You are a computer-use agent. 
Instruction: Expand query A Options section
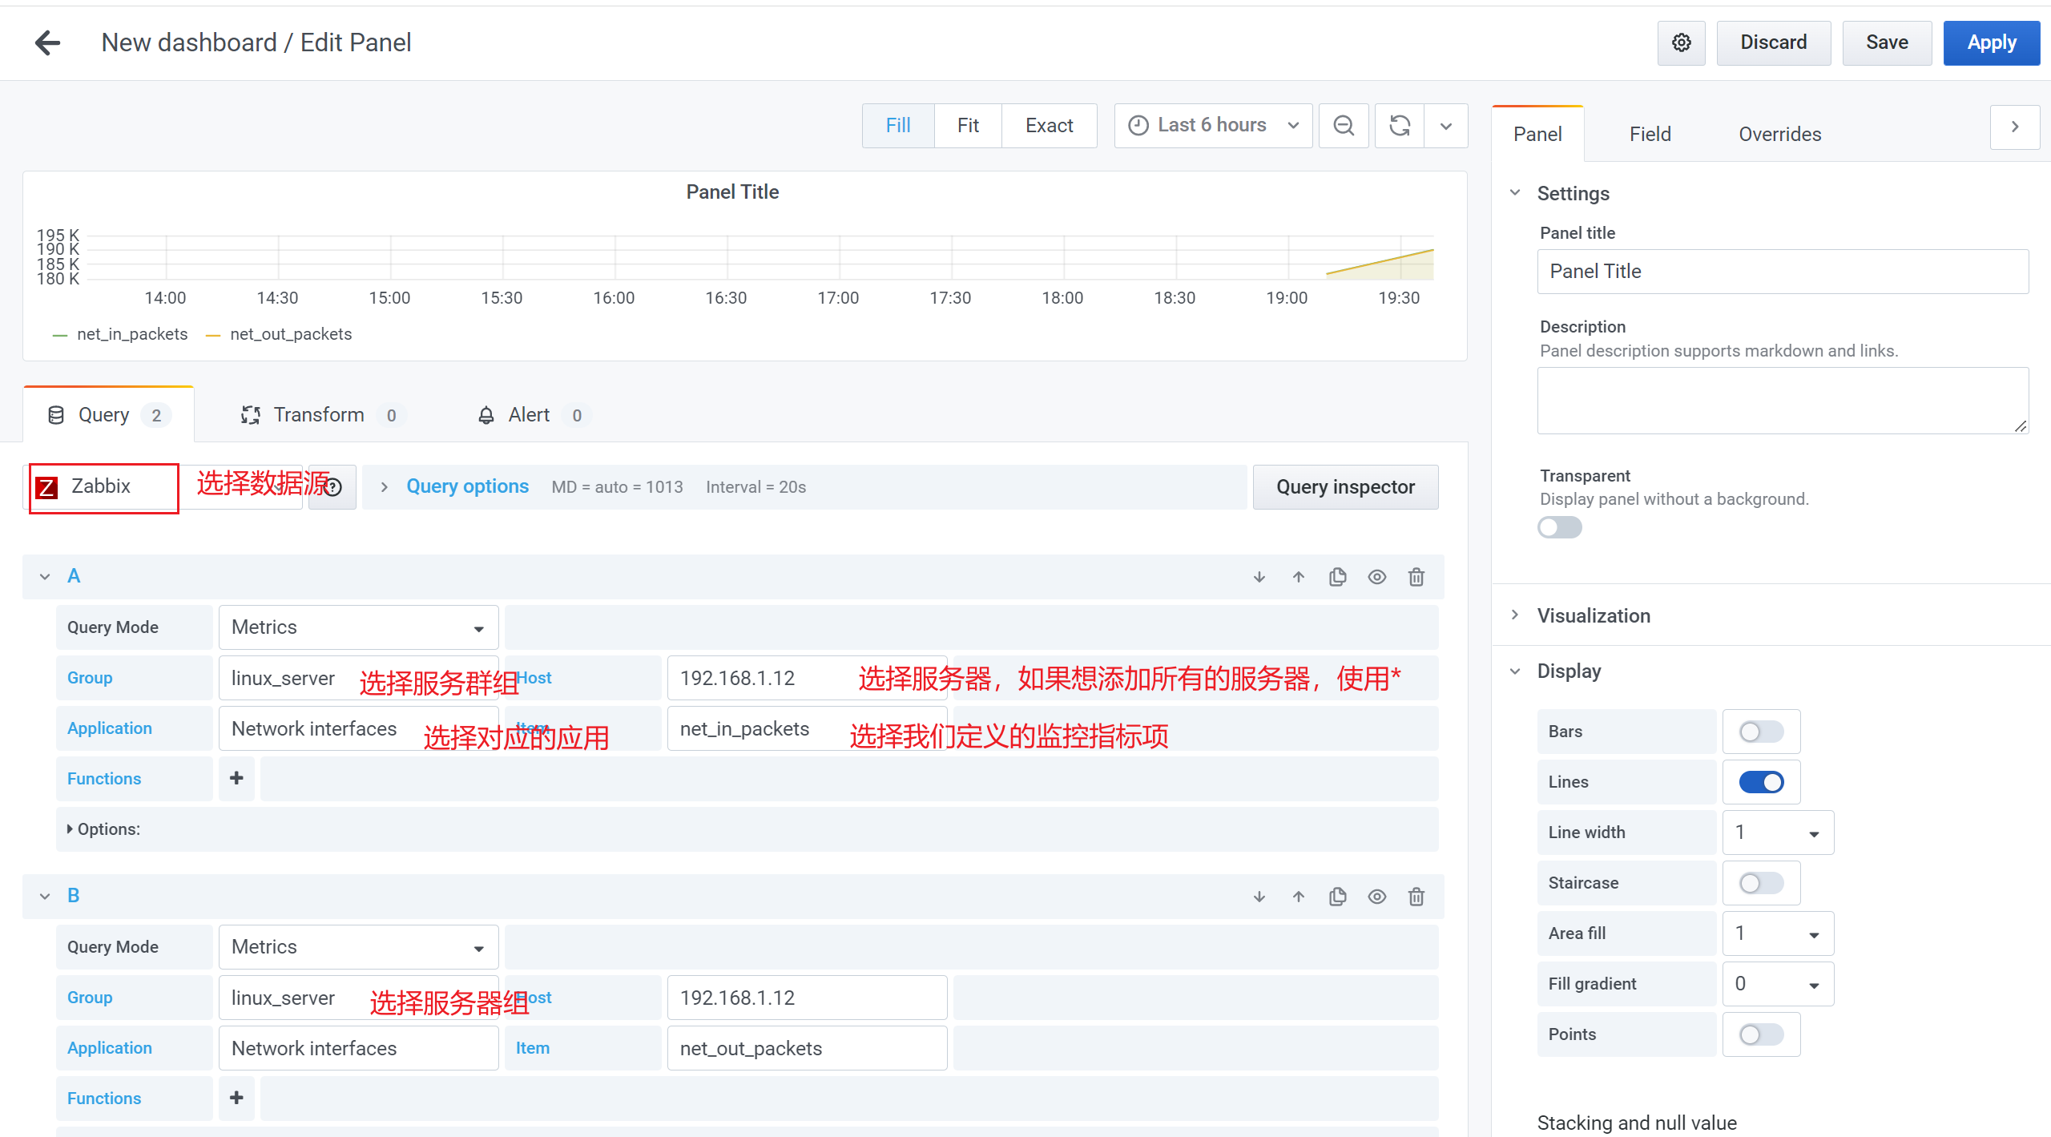103,829
